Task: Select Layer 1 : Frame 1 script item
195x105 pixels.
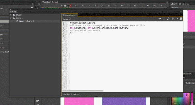Action: tap(26, 21)
